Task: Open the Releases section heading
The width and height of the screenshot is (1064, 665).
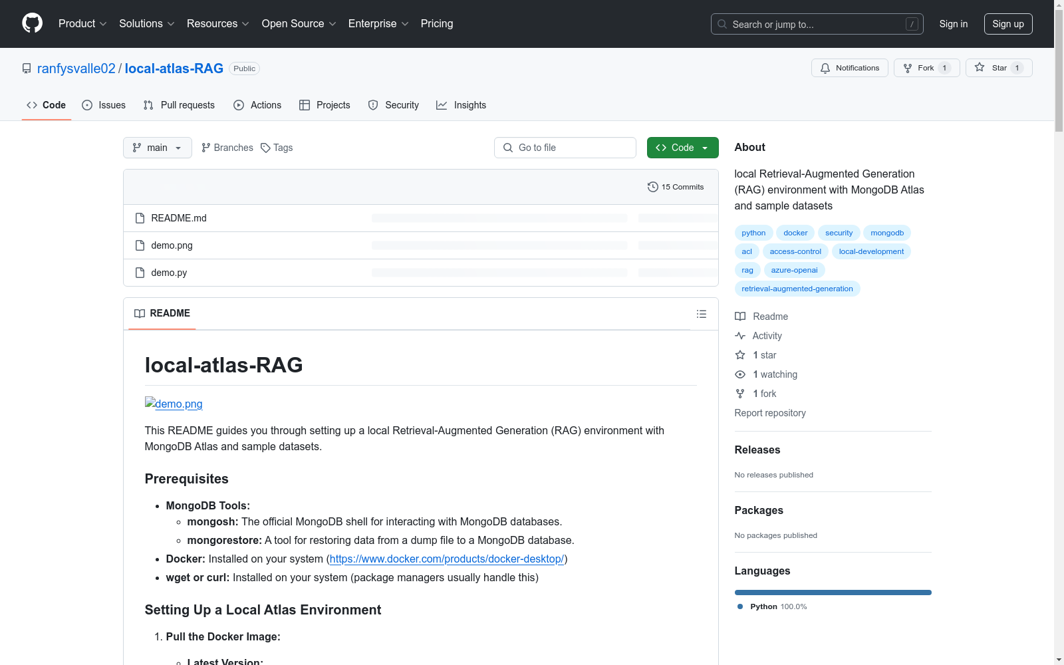Action: (757, 450)
